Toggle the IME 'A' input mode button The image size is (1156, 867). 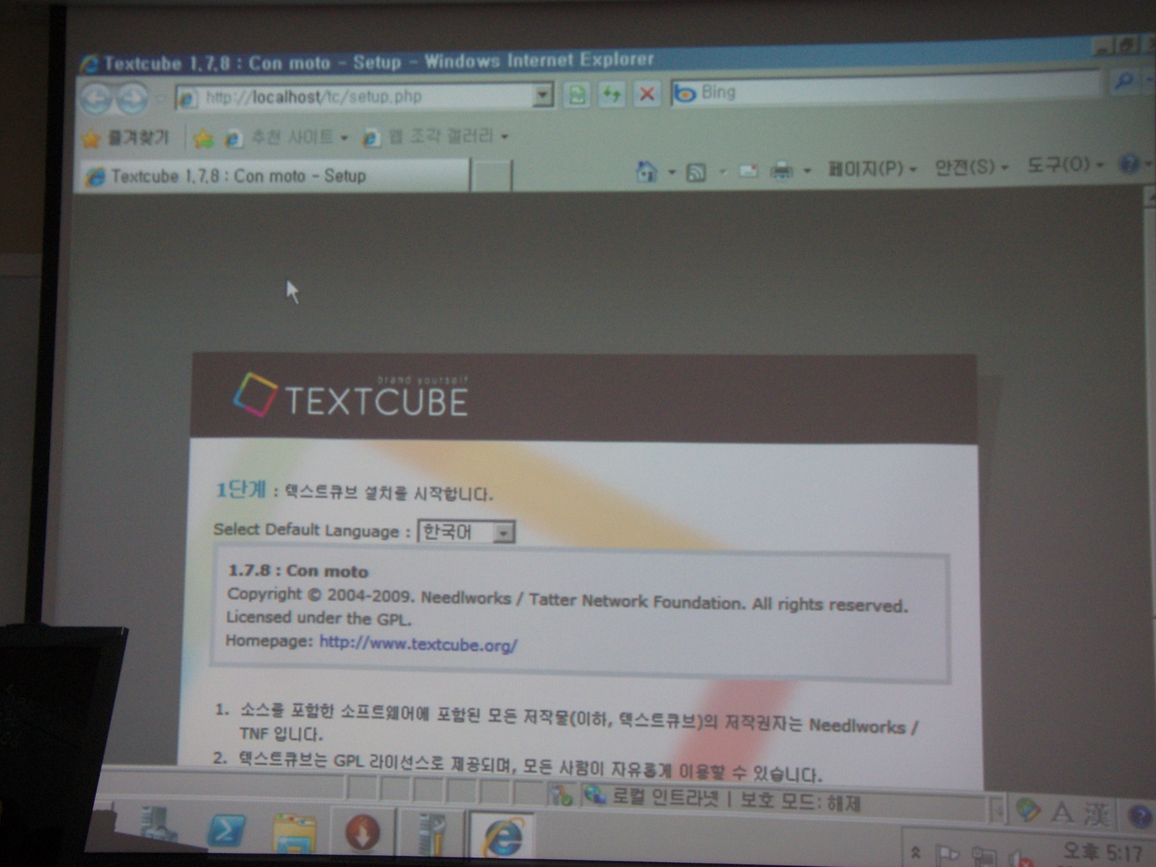tap(1062, 813)
